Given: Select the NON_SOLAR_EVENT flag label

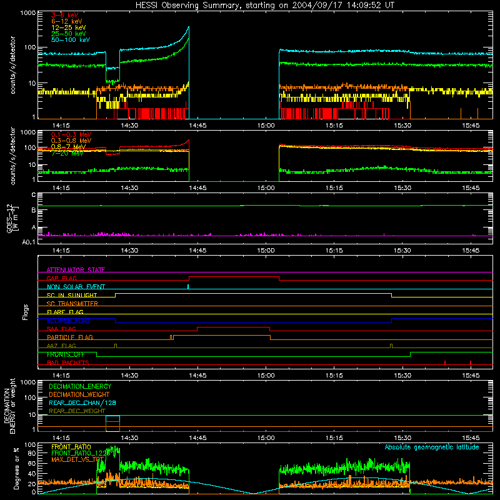Looking at the screenshot, I should (76, 287).
